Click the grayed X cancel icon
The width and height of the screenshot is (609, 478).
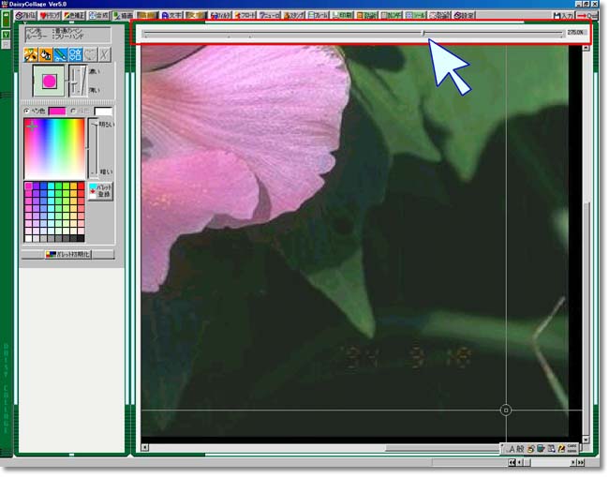click(x=104, y=54)
